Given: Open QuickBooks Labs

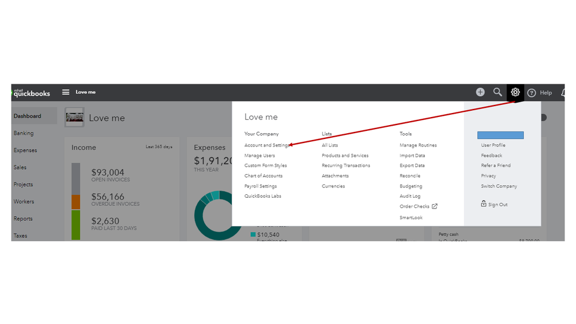Looking at the screenshot, I should point(263,196).
